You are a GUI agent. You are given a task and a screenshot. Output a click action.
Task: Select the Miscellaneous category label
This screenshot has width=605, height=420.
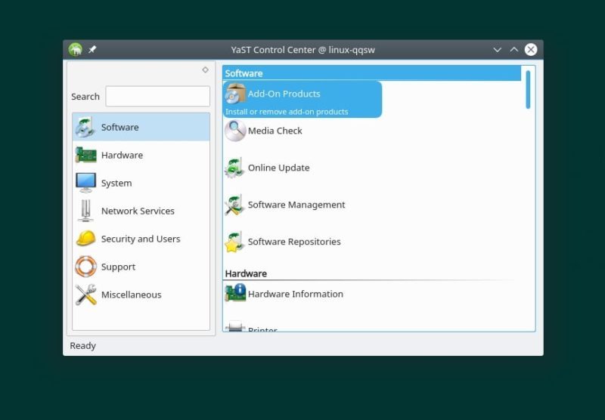pos(131,295)
